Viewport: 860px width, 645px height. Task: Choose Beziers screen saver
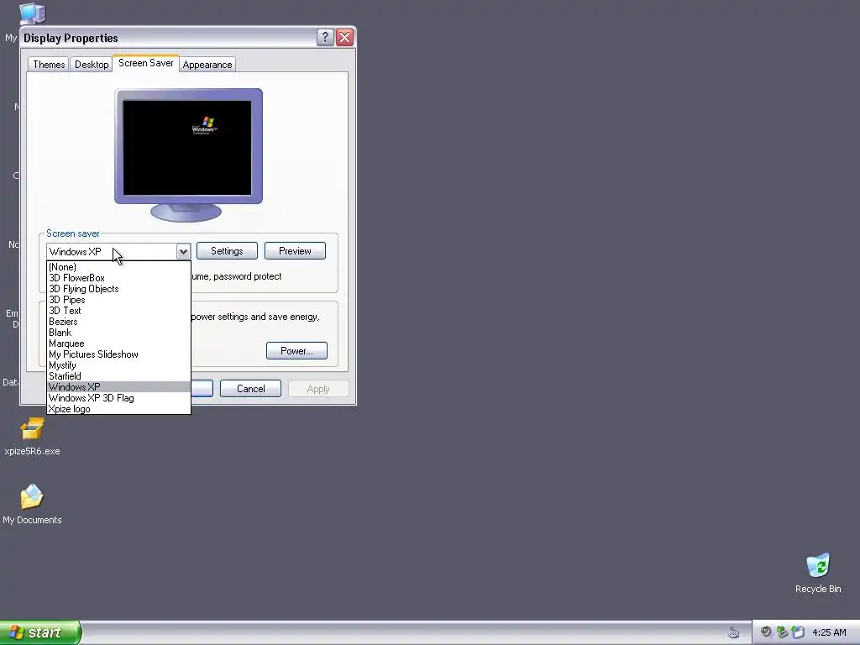(x=118, y=322)
